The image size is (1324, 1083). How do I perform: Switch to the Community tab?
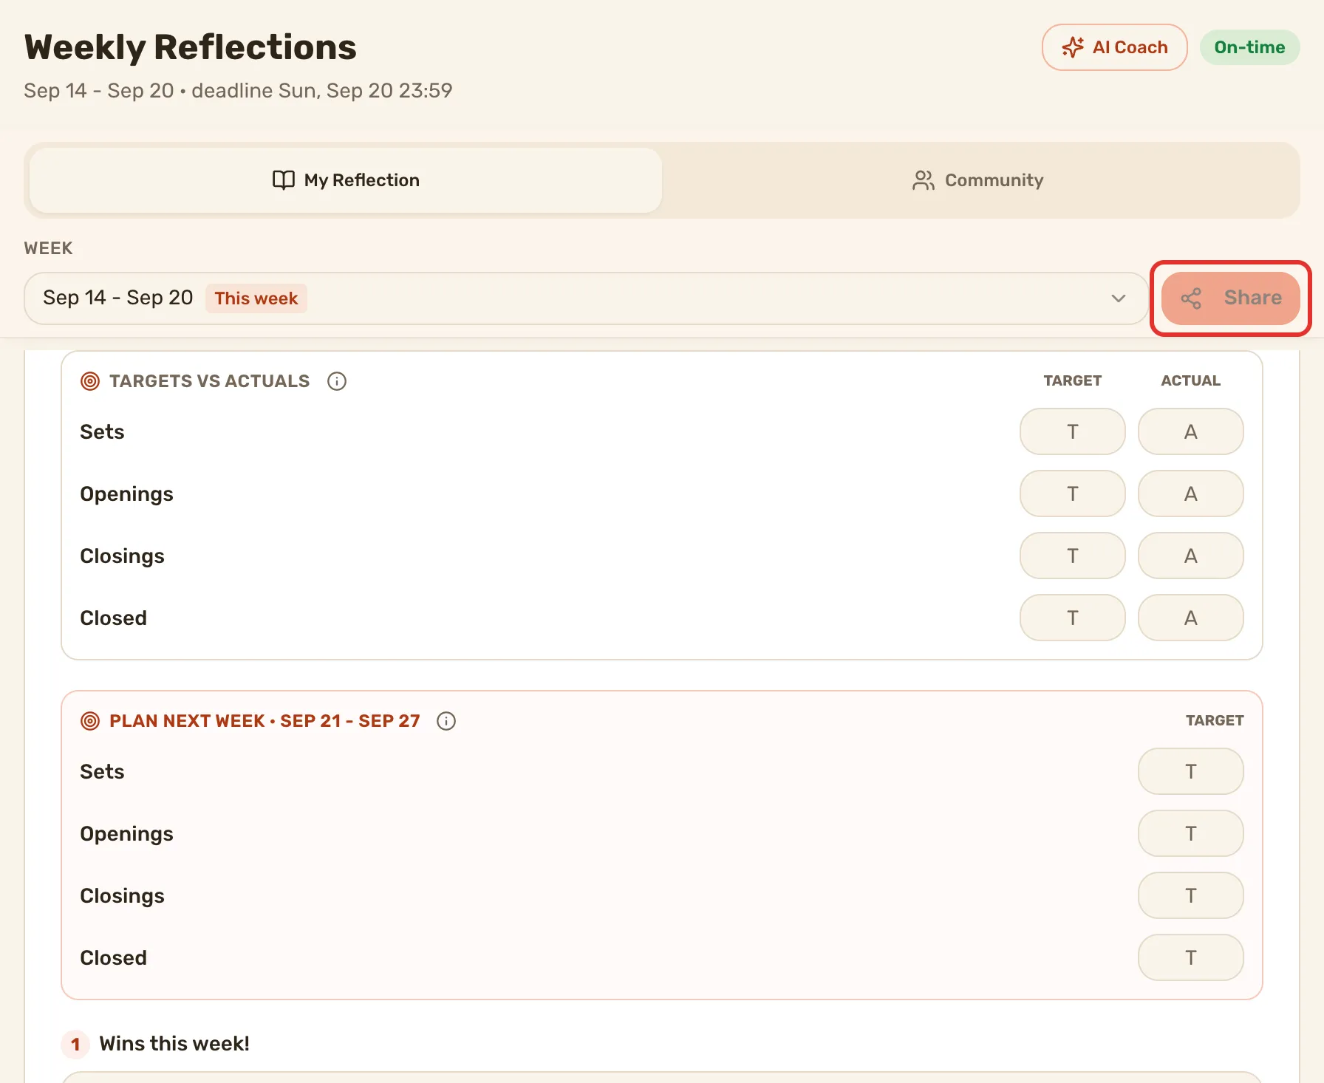coord(978,180)
